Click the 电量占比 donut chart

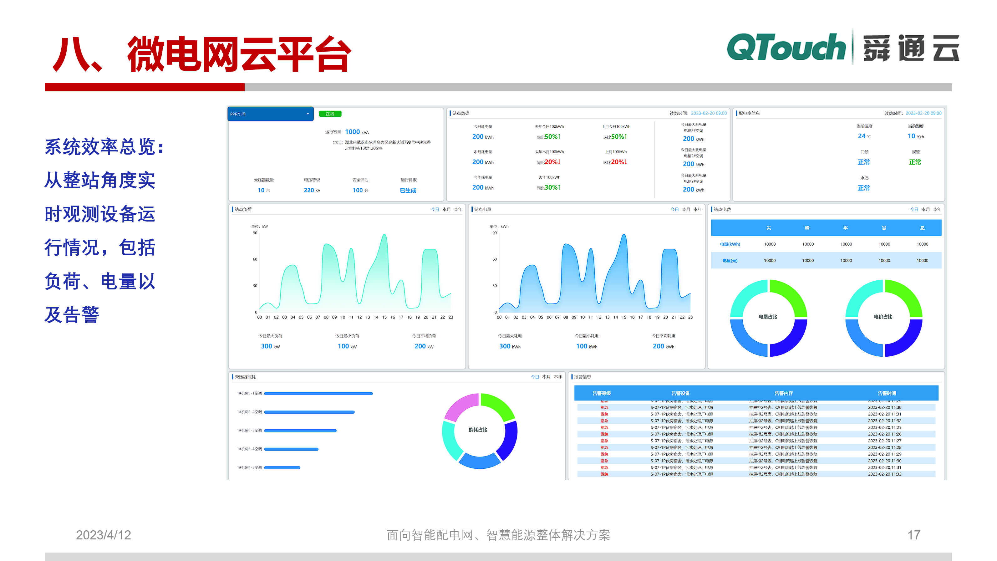coord(768,317)
